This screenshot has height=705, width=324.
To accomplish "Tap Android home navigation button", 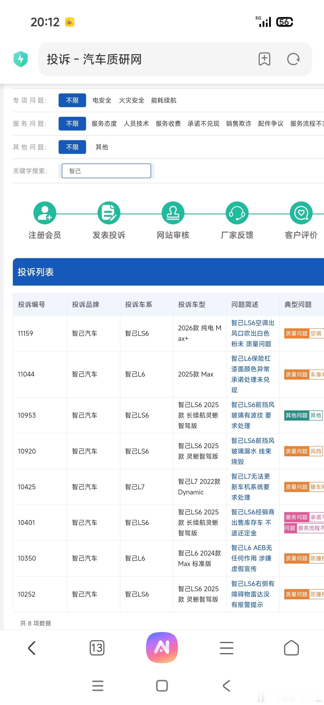I will point(162,686).
